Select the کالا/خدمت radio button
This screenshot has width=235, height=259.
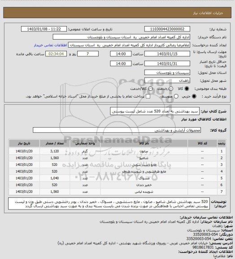pyautogui.click(x=150, y=89)
